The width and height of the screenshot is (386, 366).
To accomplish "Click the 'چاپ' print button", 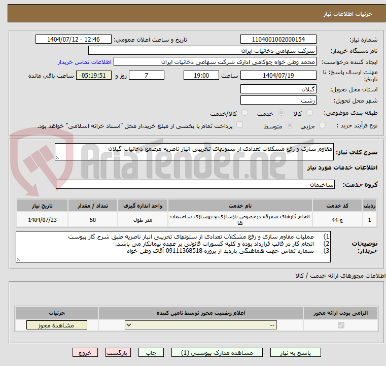I will pyautogui.click(x=151, y=352).
